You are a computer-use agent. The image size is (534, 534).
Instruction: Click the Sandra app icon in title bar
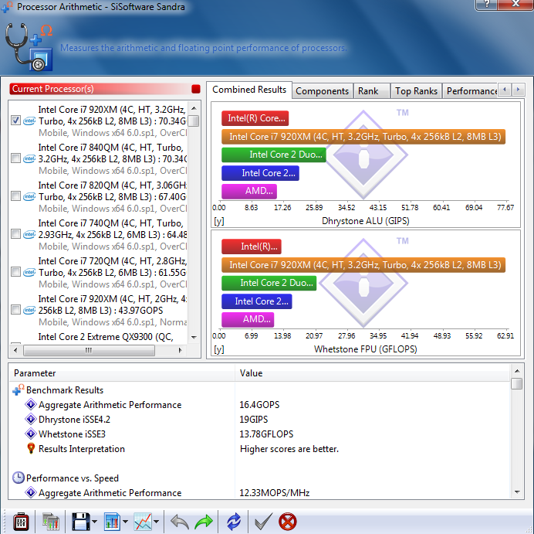pos(7,7)
